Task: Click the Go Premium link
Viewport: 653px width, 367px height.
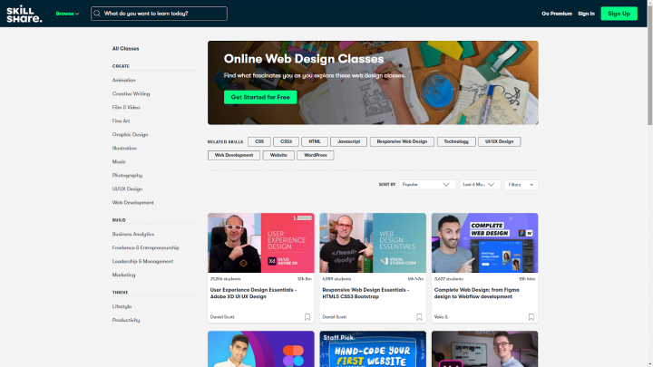Action: coord(557,14)
